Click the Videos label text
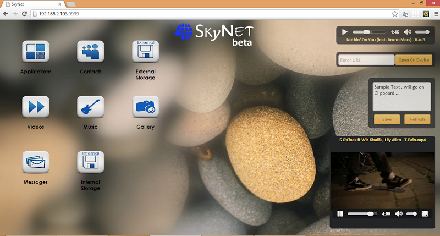Image resolution: width=440 pixels, height=236 pixels. click(x=36, y=127)
